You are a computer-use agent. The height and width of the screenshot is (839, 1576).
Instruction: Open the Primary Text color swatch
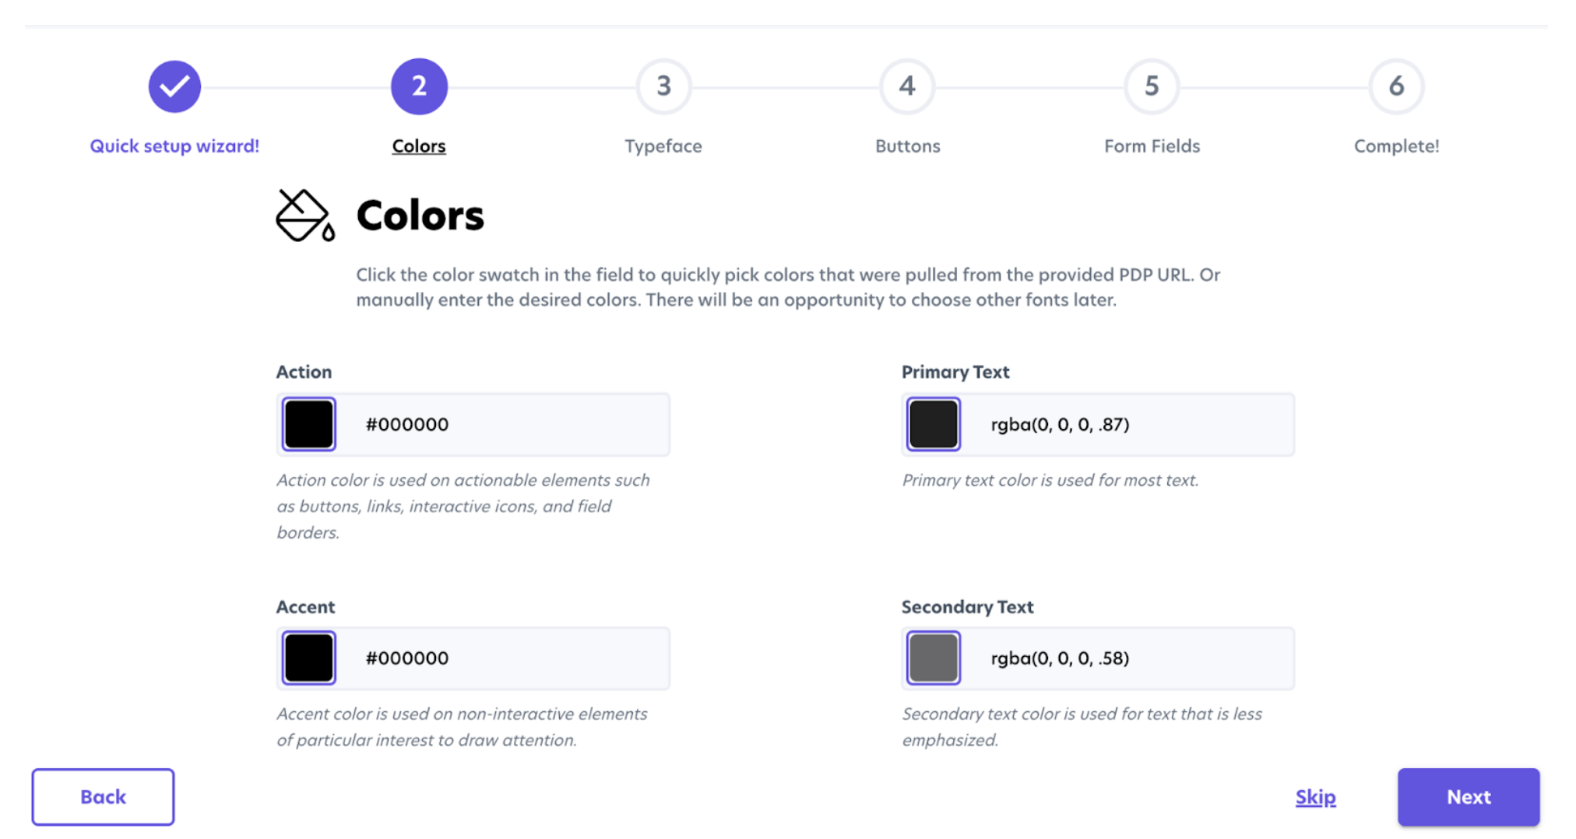pyautogui.click(x=934, y=424)
